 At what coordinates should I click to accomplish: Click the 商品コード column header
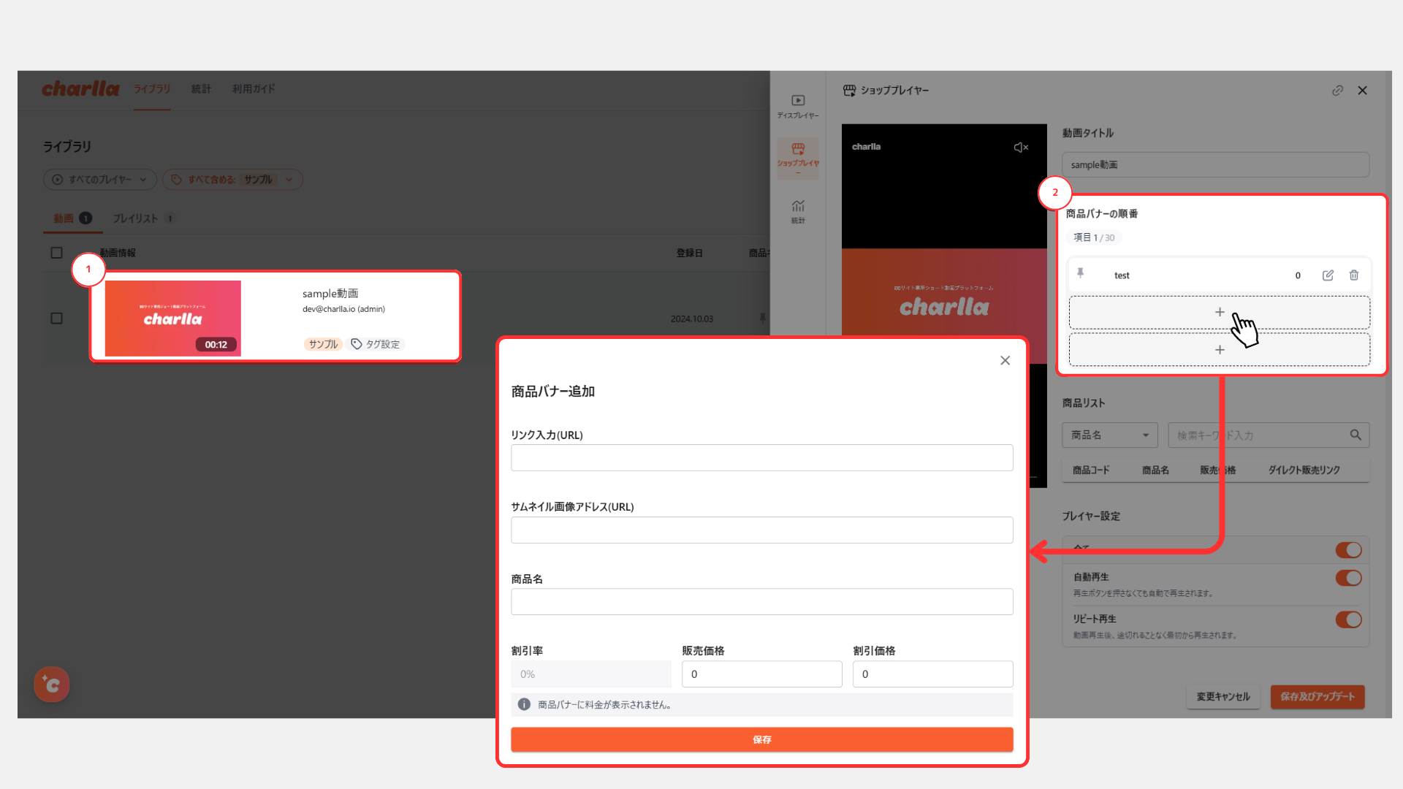point(1091,470)
